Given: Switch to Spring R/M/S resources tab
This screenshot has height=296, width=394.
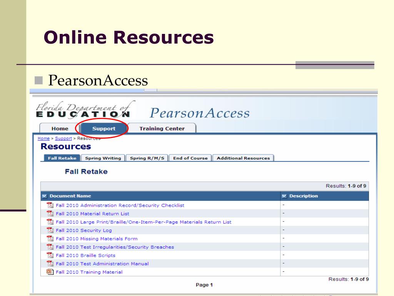Looking at the screenshot, I should (x=147, y=158).
